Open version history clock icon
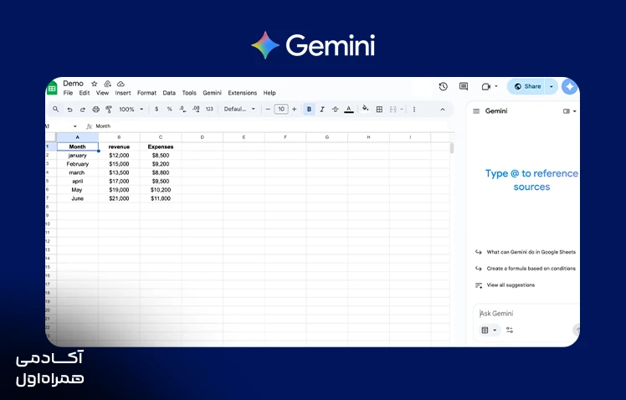Image resolution: width=626 pixels, height=400 pixels. (444, 87)
